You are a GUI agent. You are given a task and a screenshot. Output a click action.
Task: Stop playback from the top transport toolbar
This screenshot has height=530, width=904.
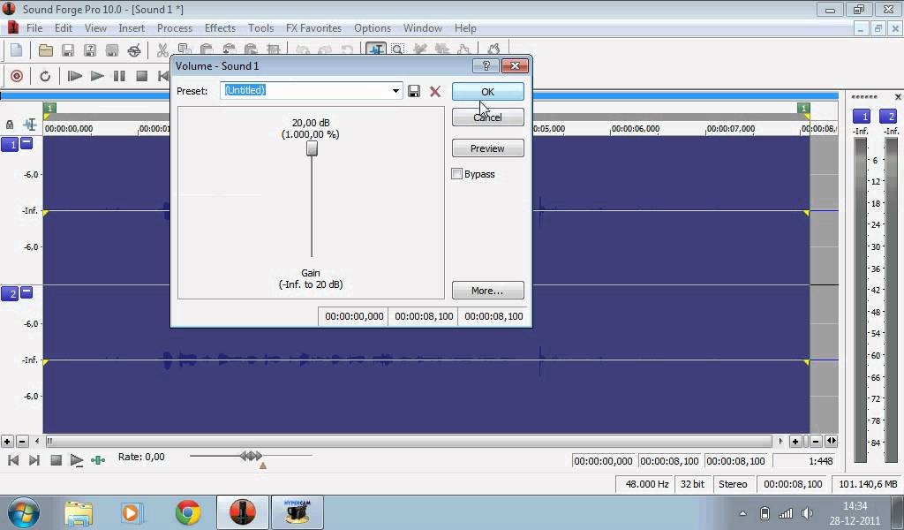[141, 76]
